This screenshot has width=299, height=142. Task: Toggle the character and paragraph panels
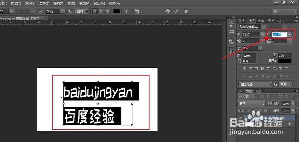[x=137, y=11]
